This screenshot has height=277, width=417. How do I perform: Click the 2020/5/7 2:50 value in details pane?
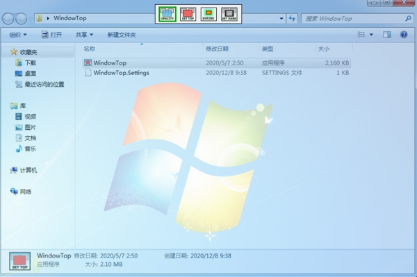pos(119,255)
